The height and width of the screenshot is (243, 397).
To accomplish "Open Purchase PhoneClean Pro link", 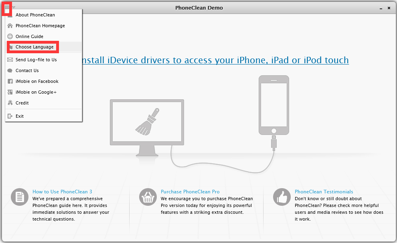I will 190,192.
